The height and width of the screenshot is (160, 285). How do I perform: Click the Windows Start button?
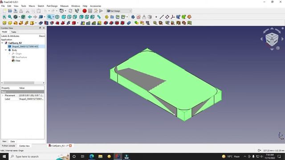click(4, 156)
